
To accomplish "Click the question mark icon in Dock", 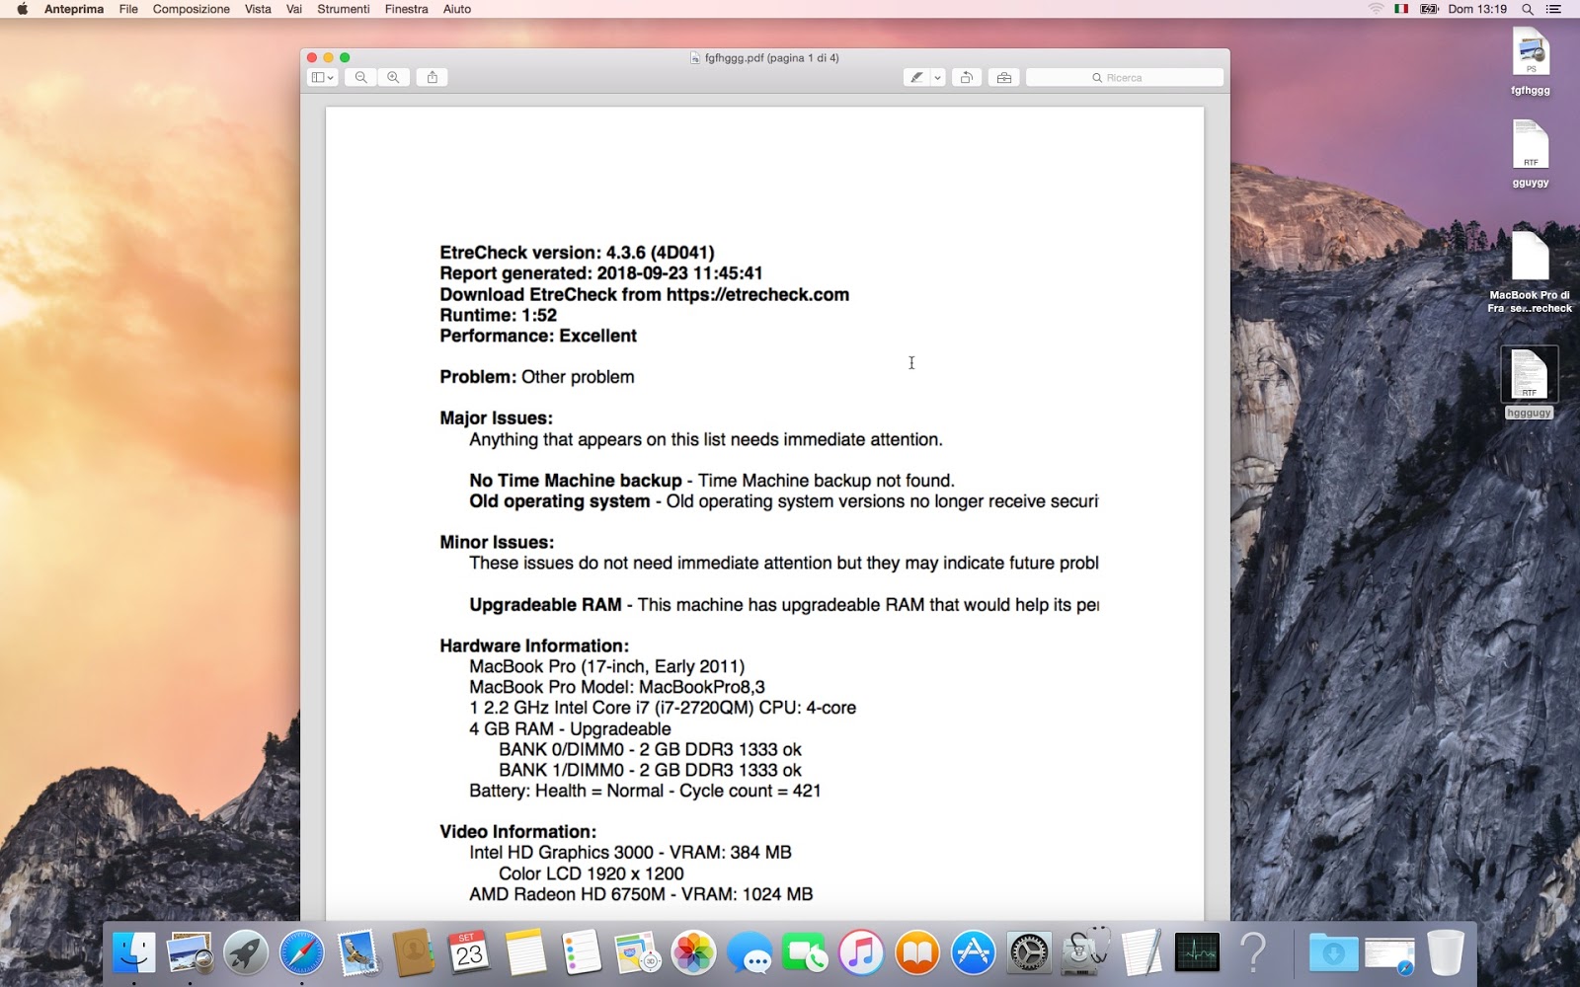I will point(1253,953).
